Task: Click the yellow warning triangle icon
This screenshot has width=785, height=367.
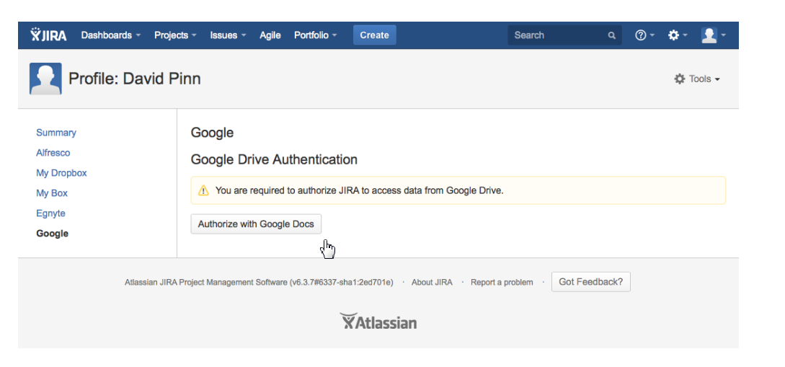Action: pos(203,191)
